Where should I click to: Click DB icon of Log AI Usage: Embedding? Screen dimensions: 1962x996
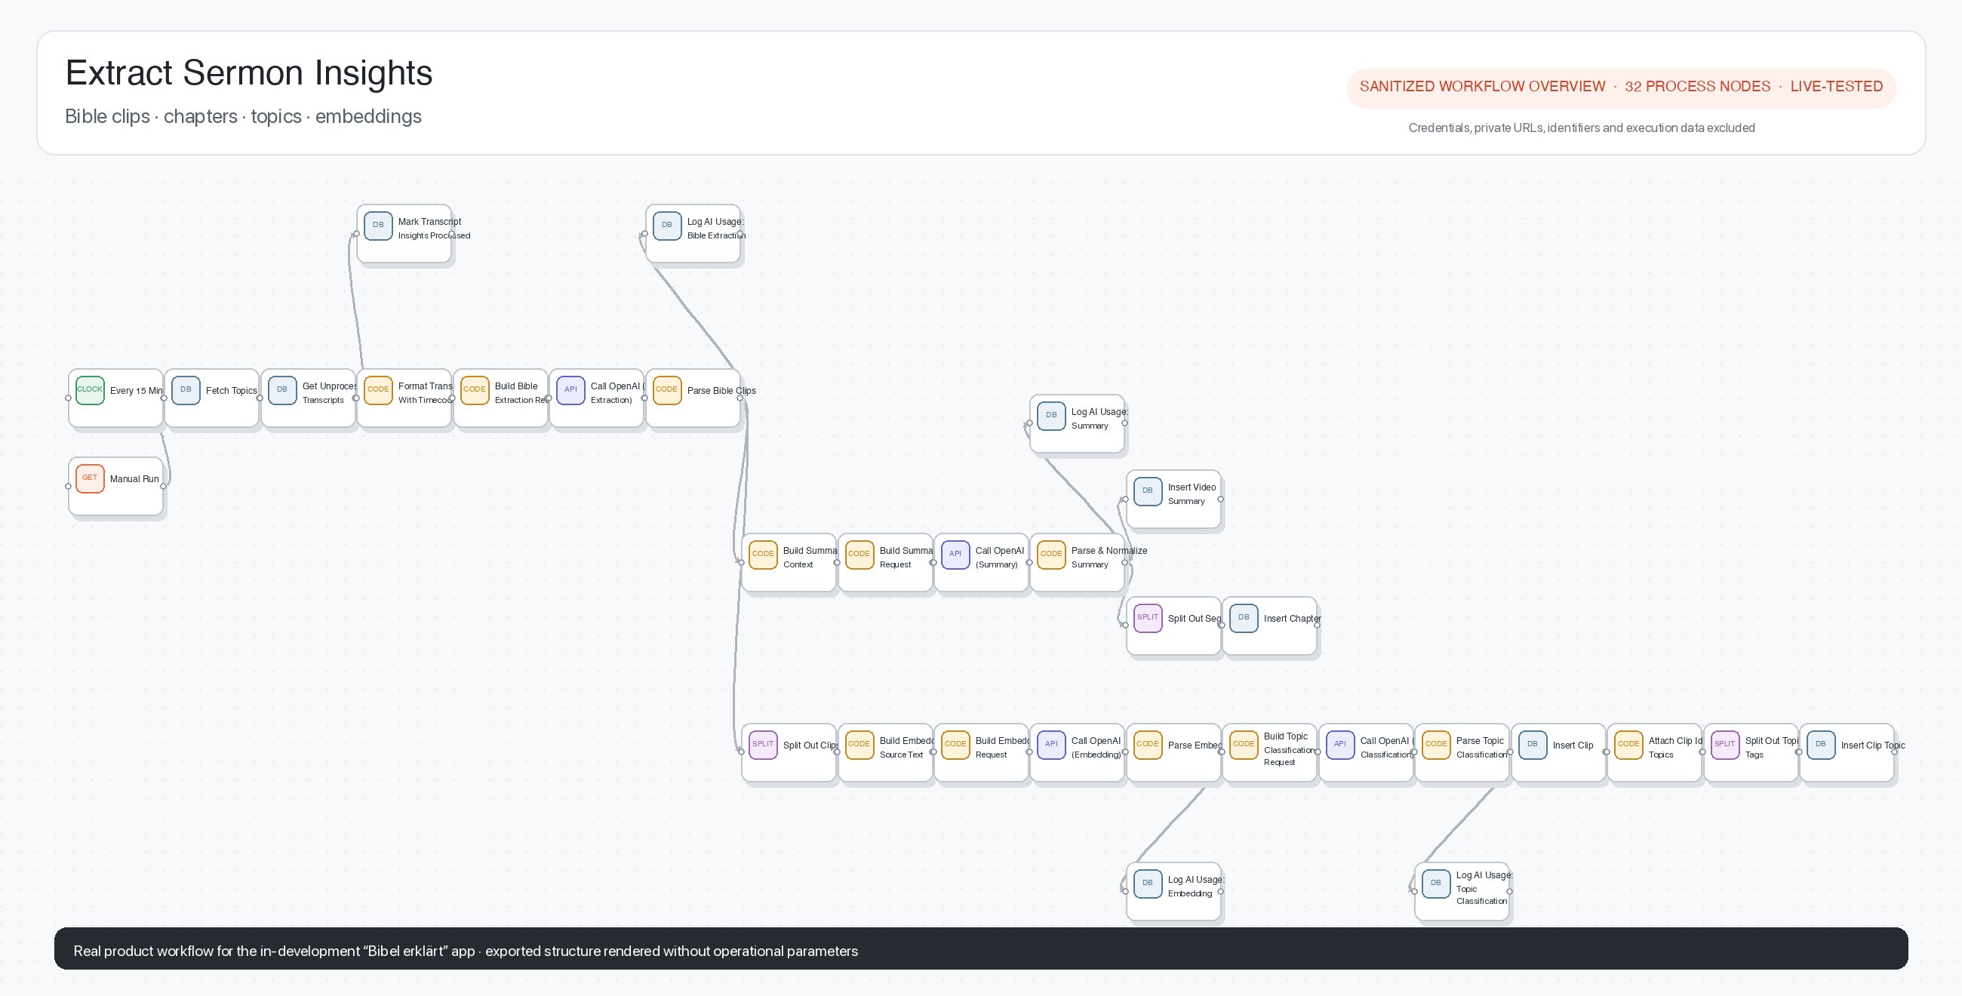point(1148,884)
